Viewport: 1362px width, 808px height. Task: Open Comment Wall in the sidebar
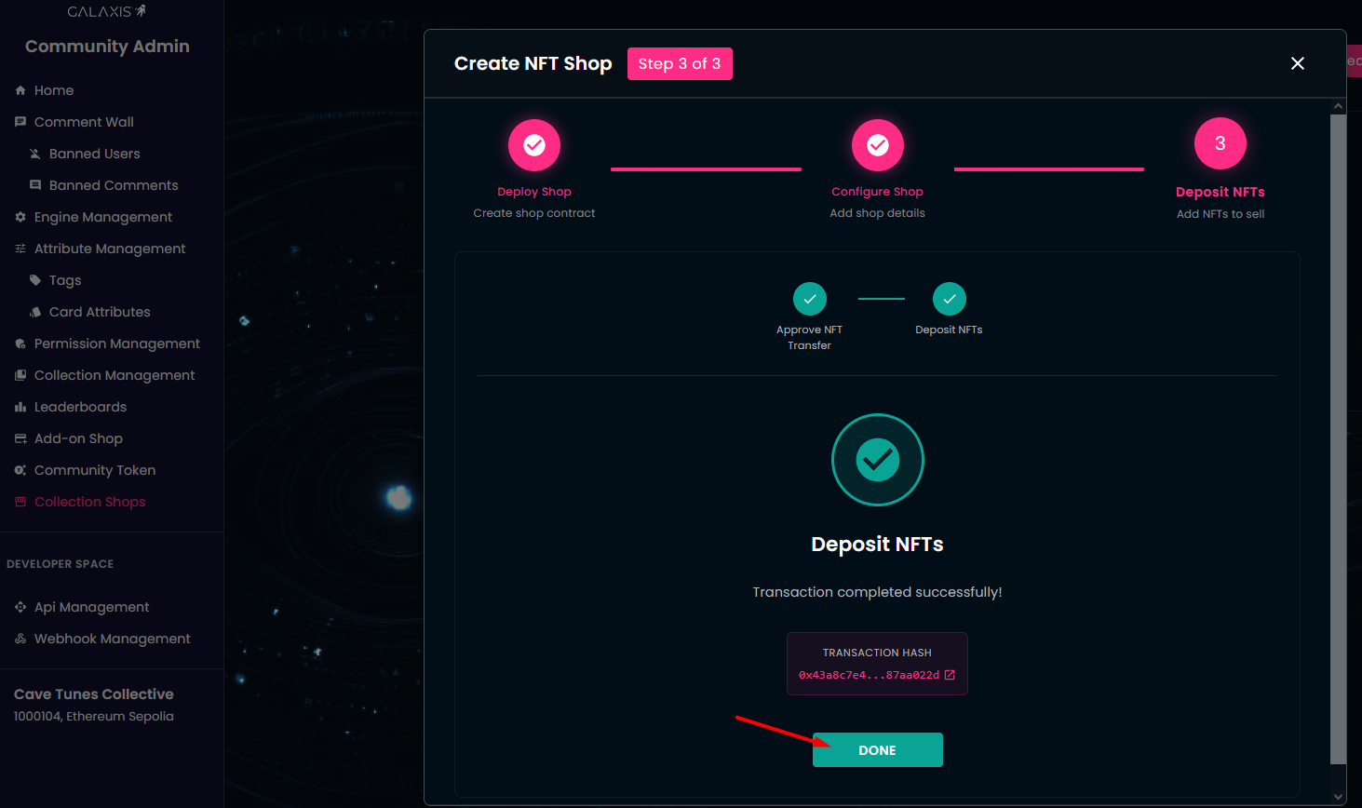tap(84, 122)
